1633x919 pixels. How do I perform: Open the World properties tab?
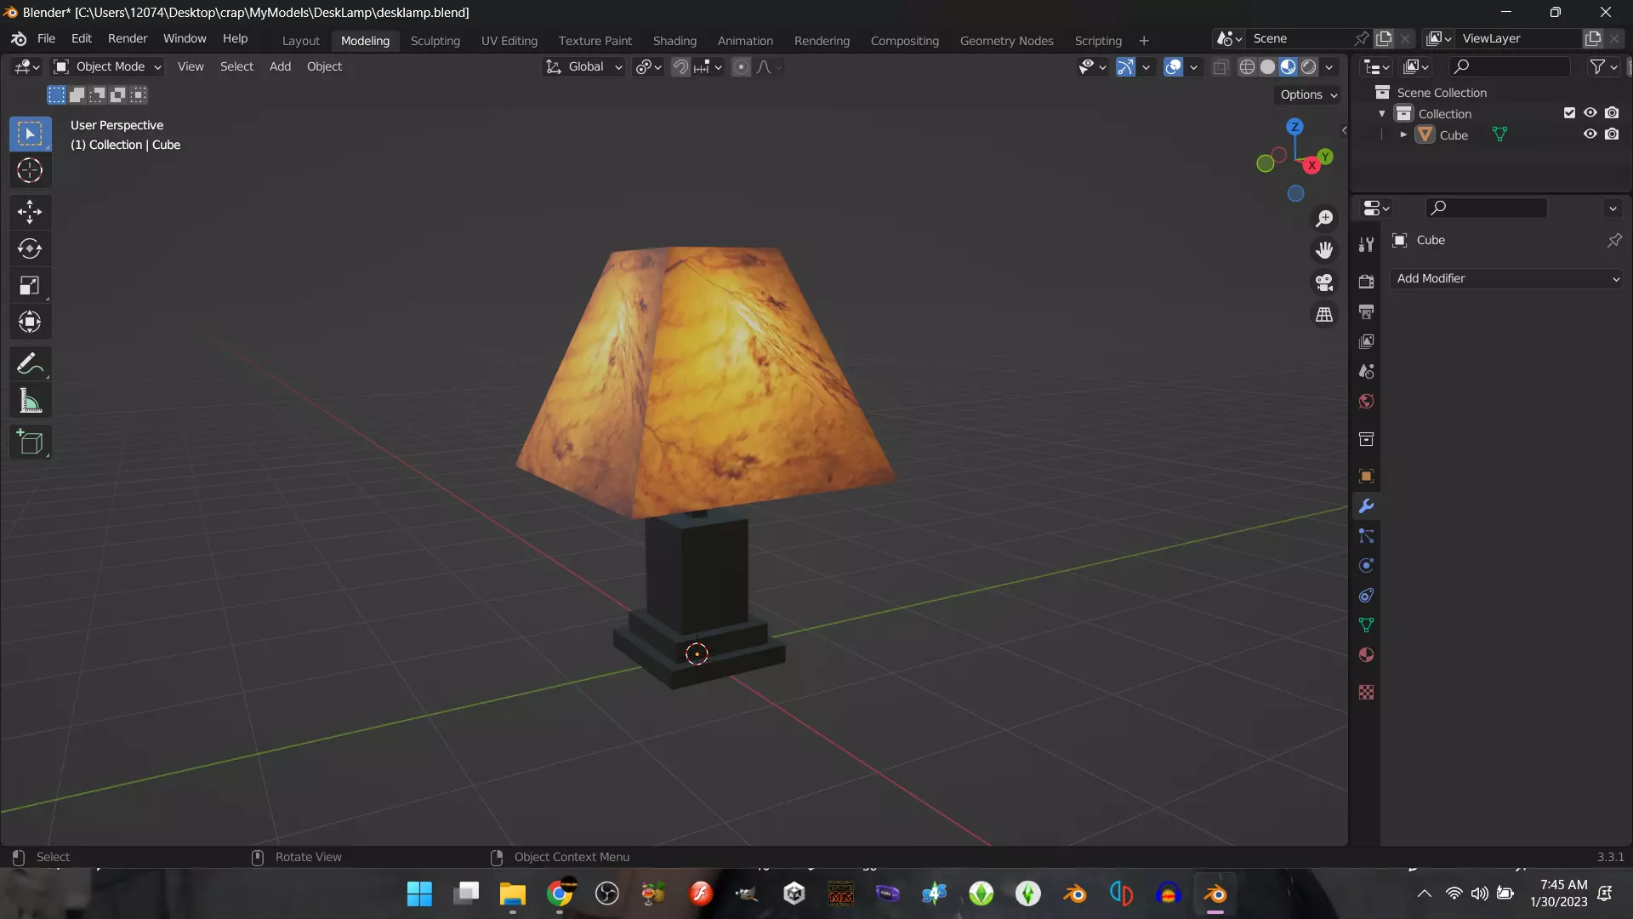(1366, 401)
